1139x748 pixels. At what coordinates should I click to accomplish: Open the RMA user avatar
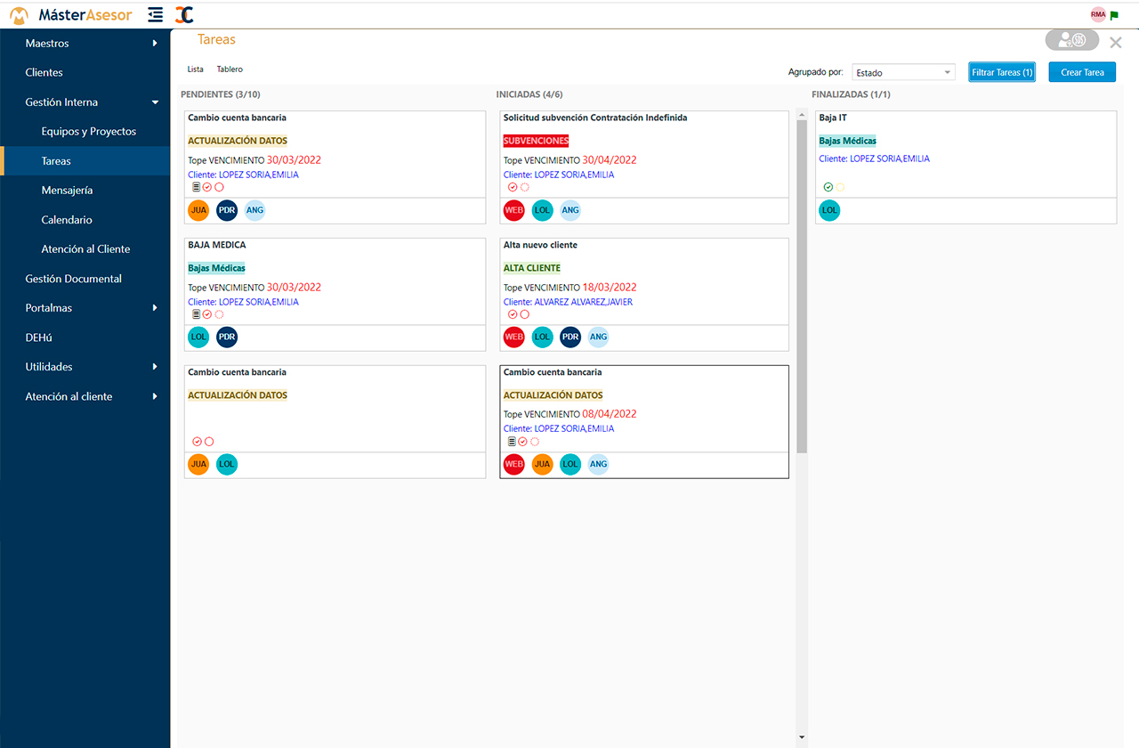pyautogui.click(x=1098, y=14)
